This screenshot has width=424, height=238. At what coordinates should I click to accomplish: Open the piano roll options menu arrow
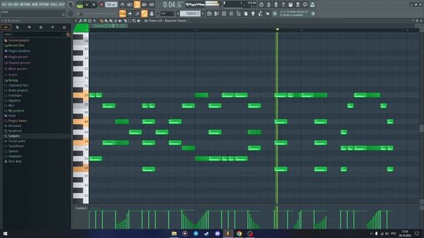point(76,20)
